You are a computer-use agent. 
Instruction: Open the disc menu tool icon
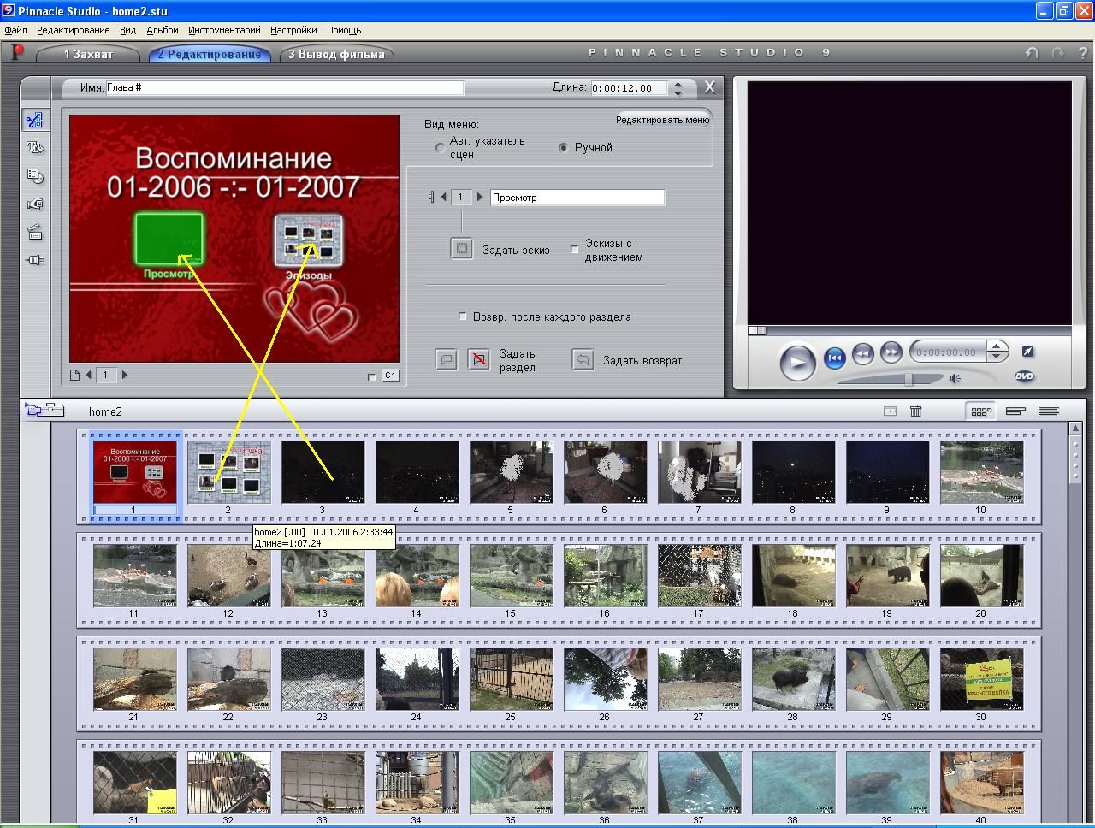point(34,175)
